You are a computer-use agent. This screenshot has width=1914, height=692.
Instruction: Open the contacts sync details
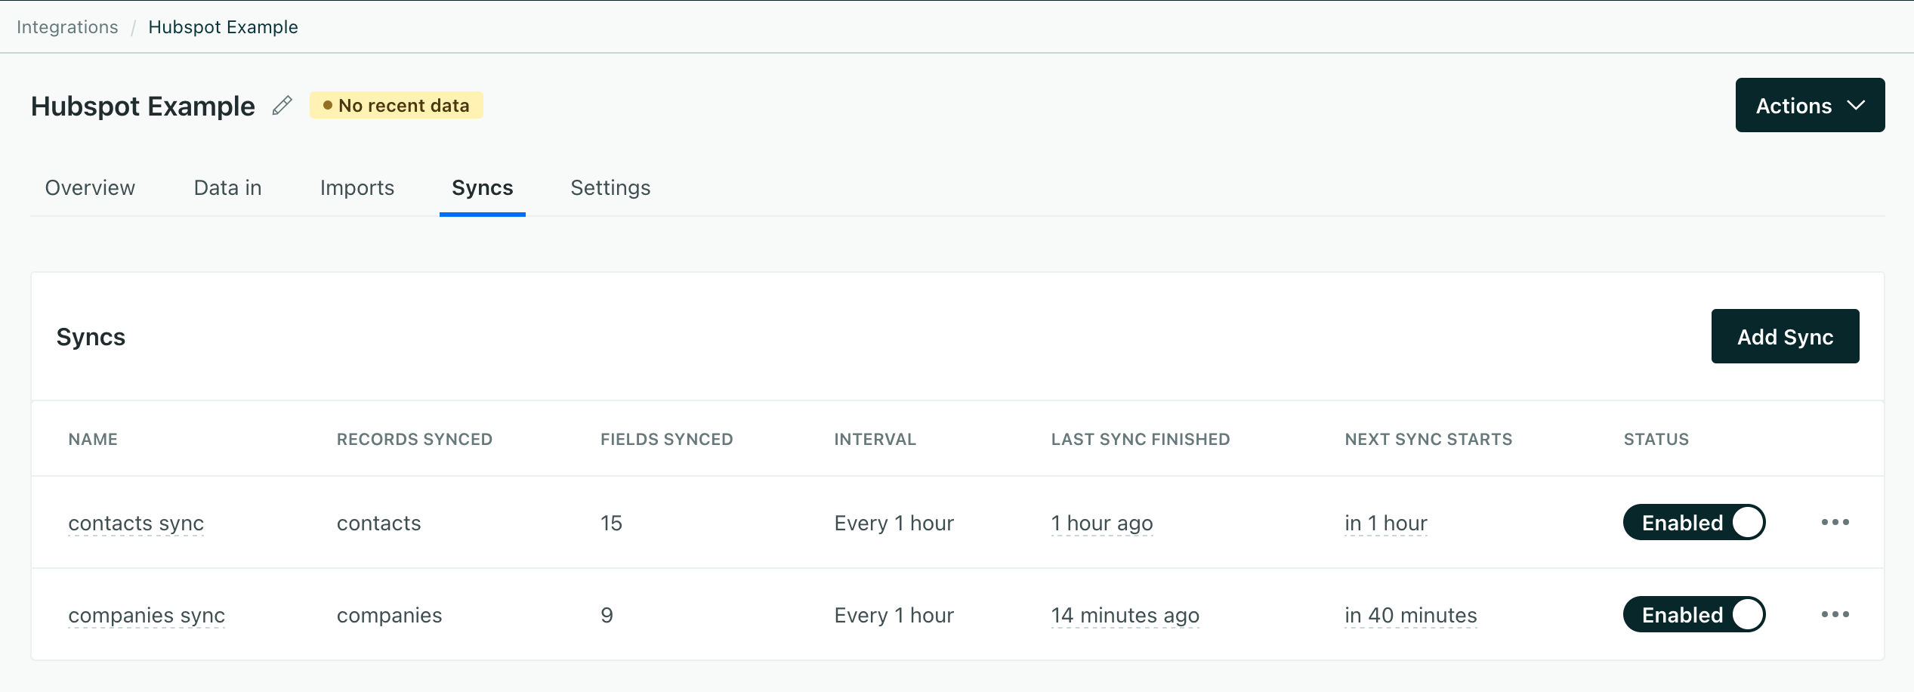[x=136, y=522]
